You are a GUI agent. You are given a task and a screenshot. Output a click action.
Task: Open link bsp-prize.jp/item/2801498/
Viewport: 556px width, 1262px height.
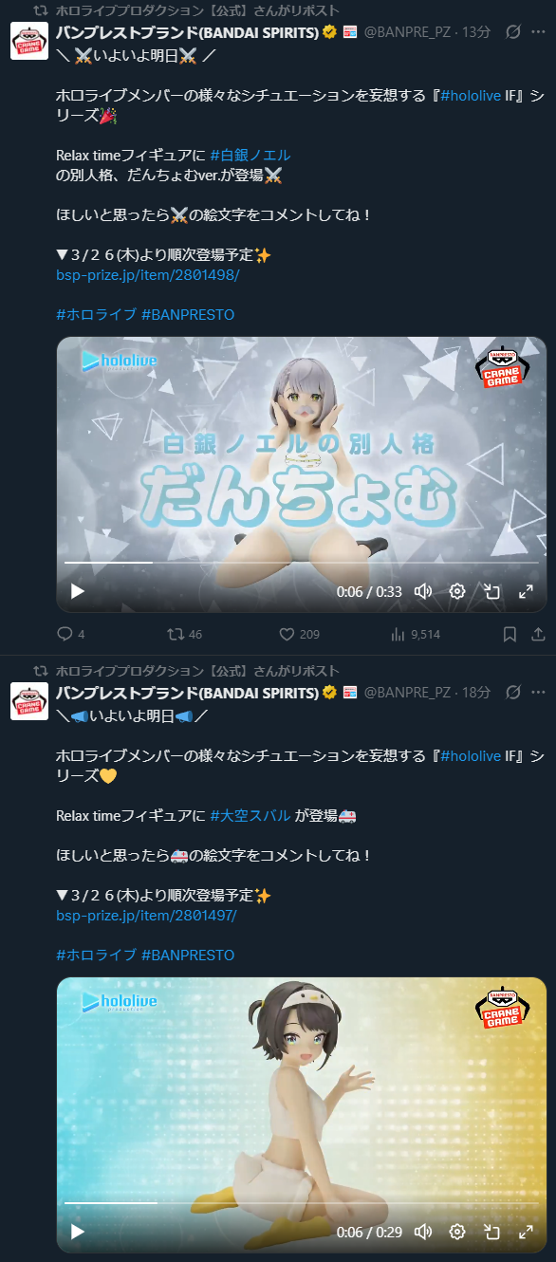(148, 275)
